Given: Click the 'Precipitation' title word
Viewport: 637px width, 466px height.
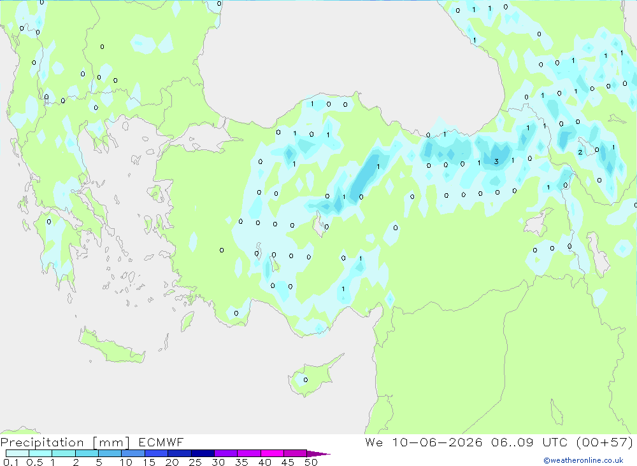Looking at the screenshot, I should click(42, 442).
